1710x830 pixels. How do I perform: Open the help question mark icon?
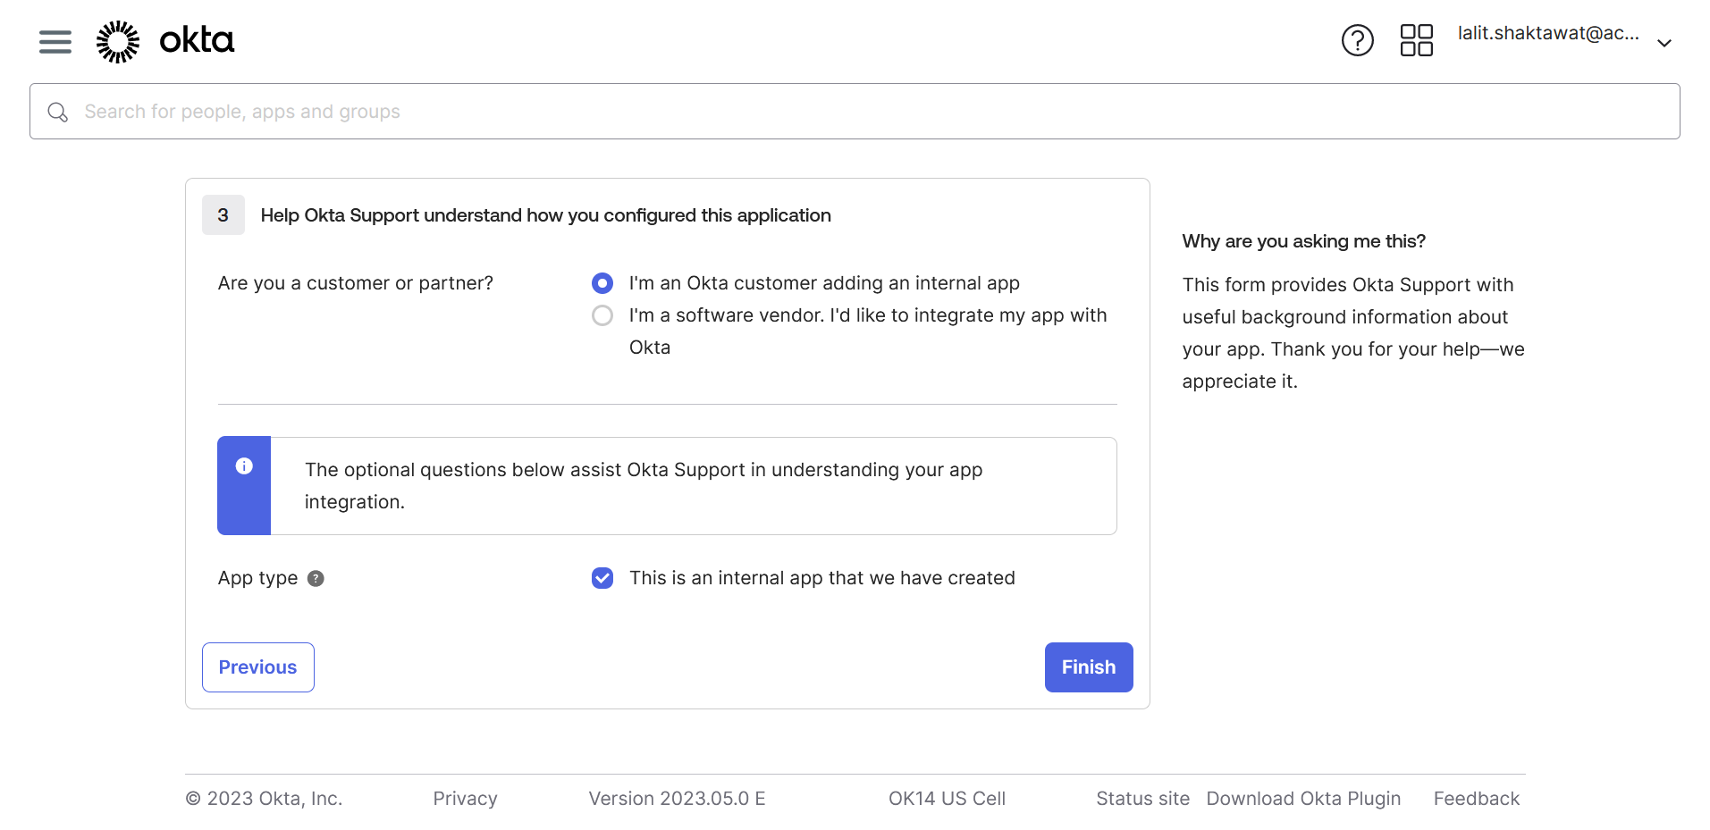point(1357,40)
